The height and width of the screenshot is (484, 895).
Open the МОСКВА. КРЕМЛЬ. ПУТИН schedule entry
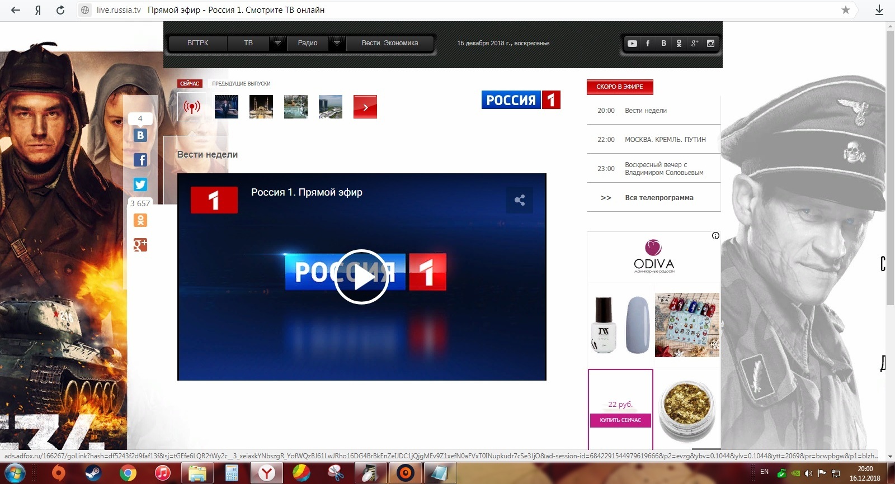click(x=654, y=140)
